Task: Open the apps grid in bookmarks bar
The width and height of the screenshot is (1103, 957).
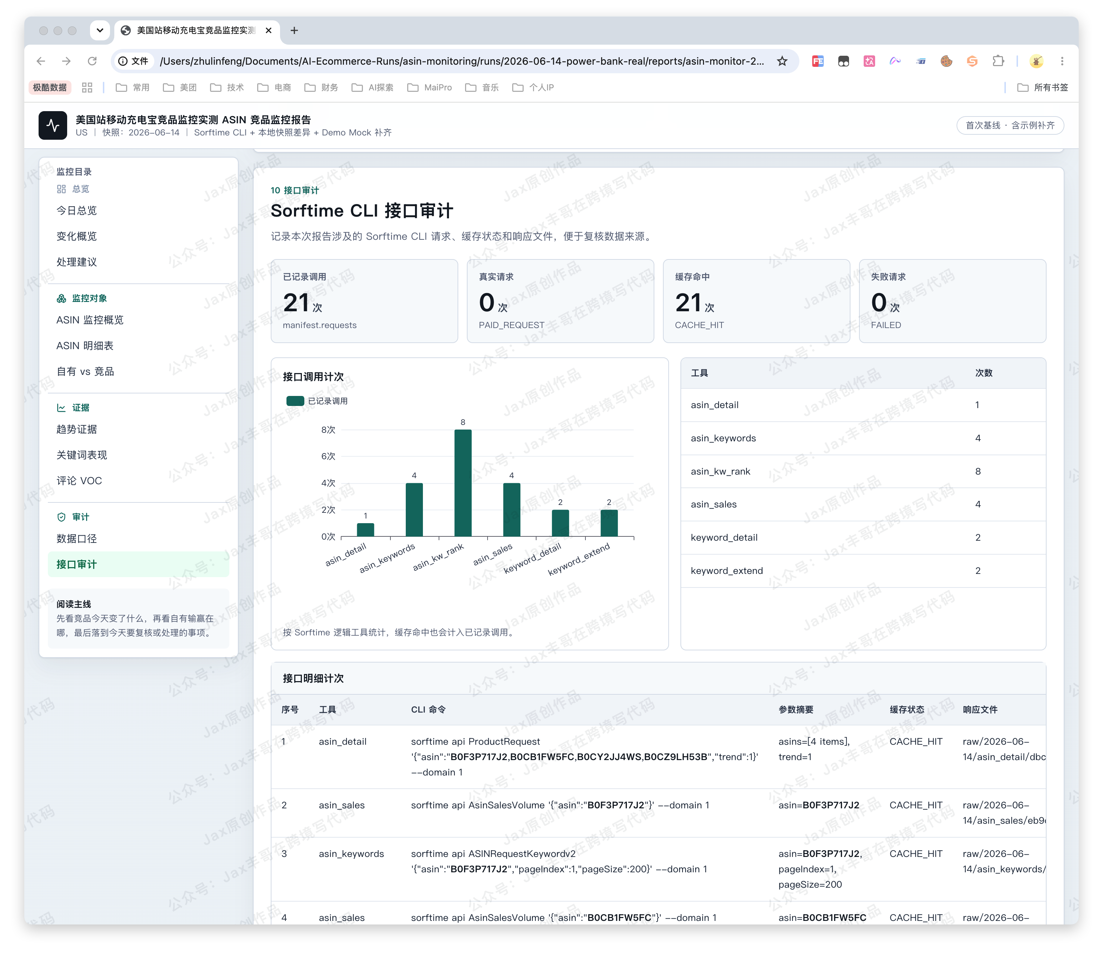Action: pyautogui.click(x=87, y=88)
